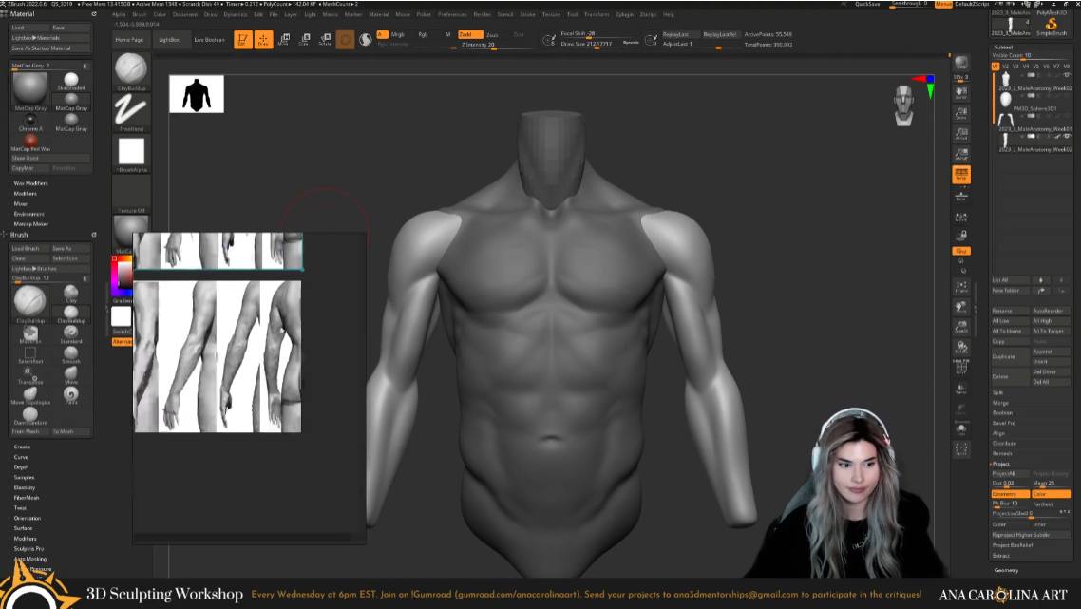Click Save As Startup Material

click(x=50, y=48)
